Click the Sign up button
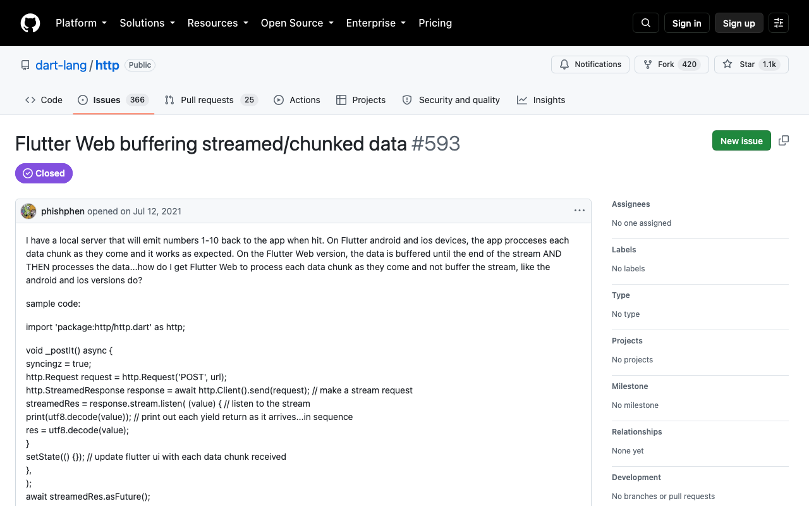The height and width of the screenshot is (506, 809). click(739, 23)
